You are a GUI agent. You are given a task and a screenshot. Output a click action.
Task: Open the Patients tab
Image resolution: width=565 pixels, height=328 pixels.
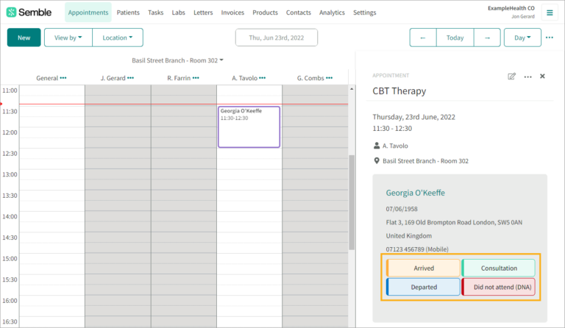tap(128, 13)
